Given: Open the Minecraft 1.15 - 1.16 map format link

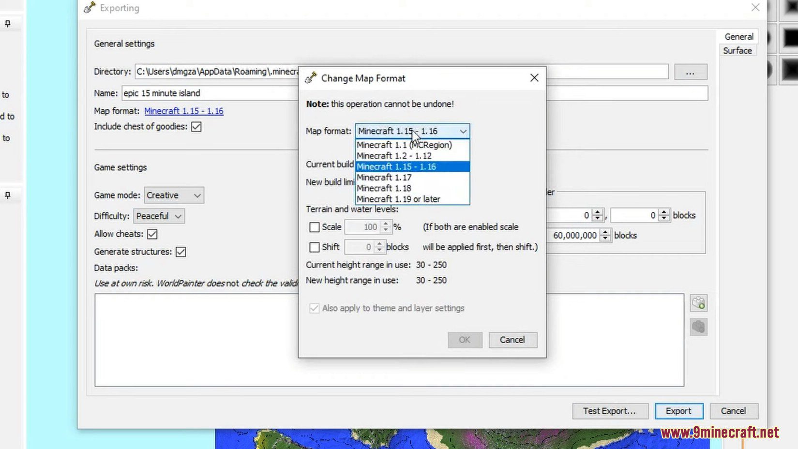Looking at the screenshot, I should pyautogui.click(x=184, y=111).
